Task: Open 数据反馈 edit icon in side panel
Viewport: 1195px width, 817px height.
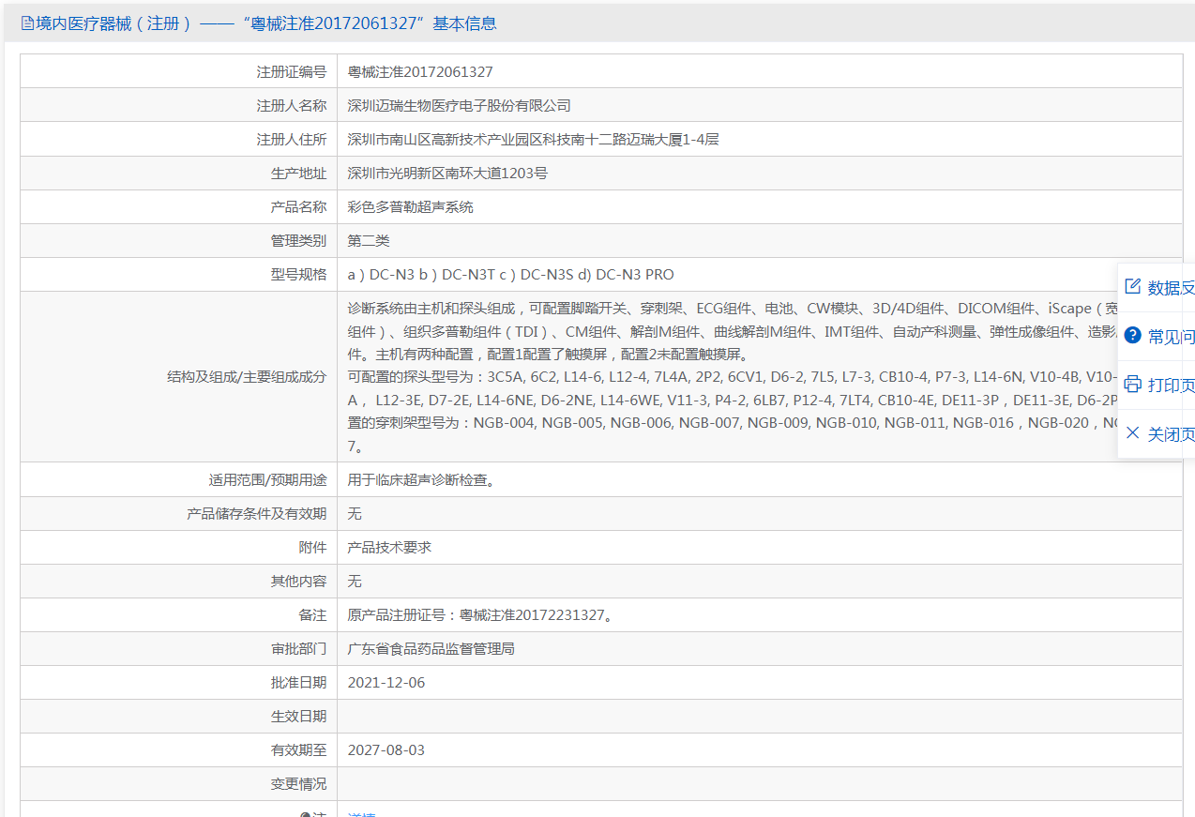Action: pos(1132,287)
